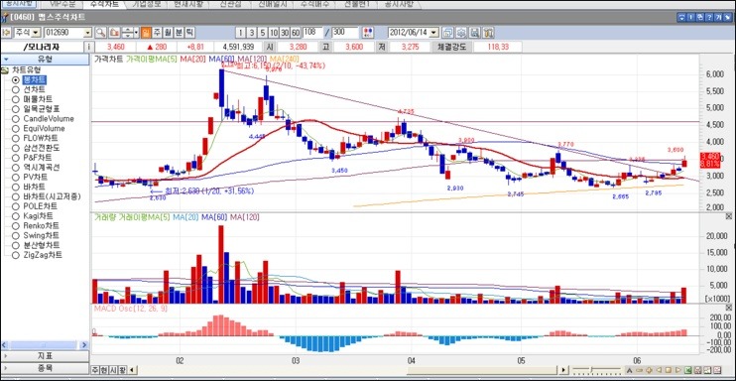Click the magnifier stock search icon
The height and width of the screenshot is (381, 736).
101,33
